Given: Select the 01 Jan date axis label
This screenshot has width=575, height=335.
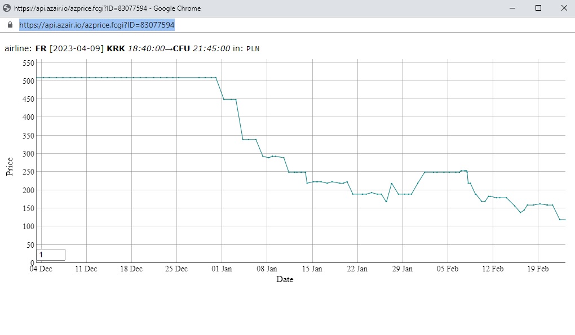Looking at the screenshot, I should coord(222,269).
